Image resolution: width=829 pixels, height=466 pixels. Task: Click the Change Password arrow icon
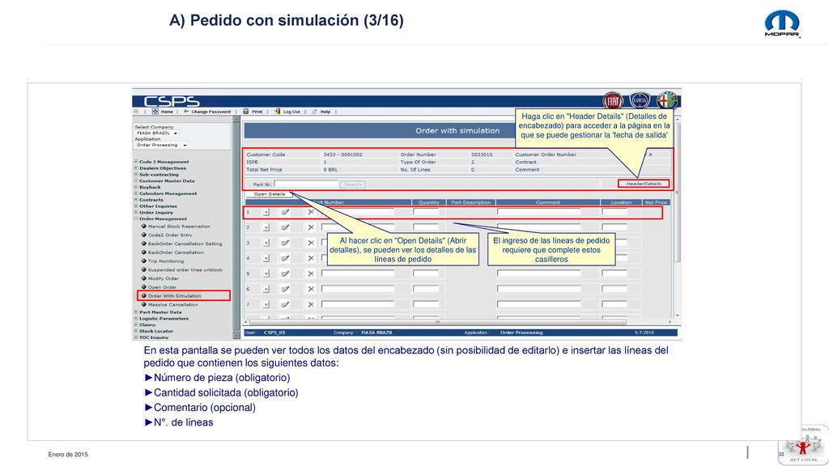(x=187, y=112)
